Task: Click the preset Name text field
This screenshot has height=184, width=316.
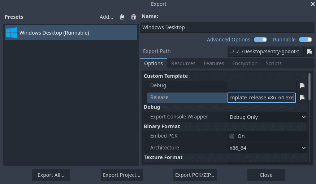Action: [228, 27]
